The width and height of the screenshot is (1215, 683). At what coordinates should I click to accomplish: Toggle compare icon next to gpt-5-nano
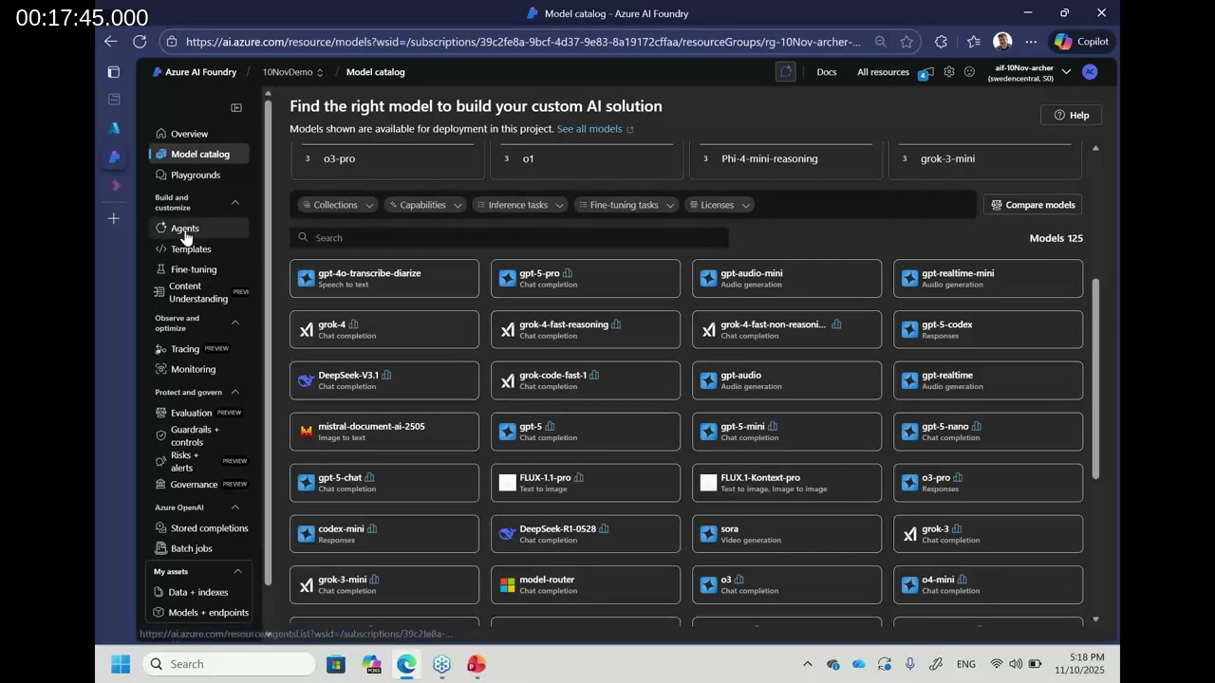pyautogui.click(x=977, y=427)
